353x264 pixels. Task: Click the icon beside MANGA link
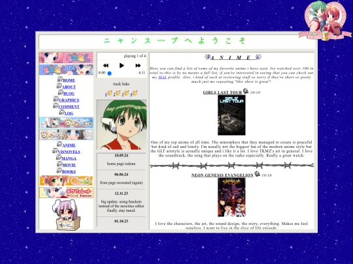pyautogui.click(x=59, y=157)
